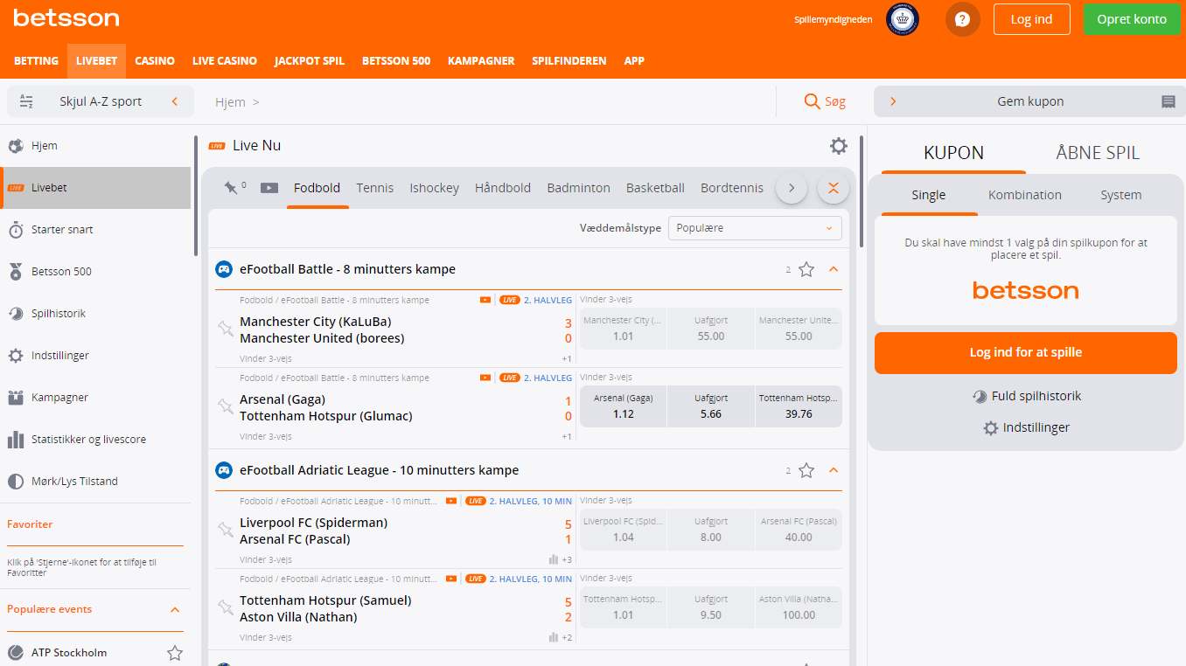Open statistics icon for Tottenham vs Aston Villa
1186x666 pixels.
(x=553, y=637)
